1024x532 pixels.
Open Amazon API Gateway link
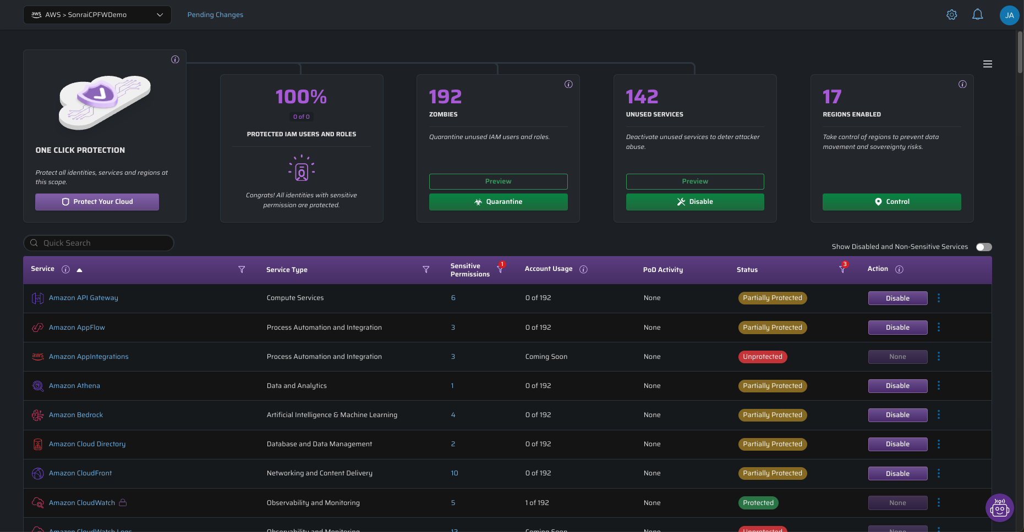click(84, 298)
